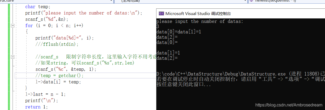Expand the 全局范围 scope dropdown
This screenshot has width=325, height=110.
[245, 1]
